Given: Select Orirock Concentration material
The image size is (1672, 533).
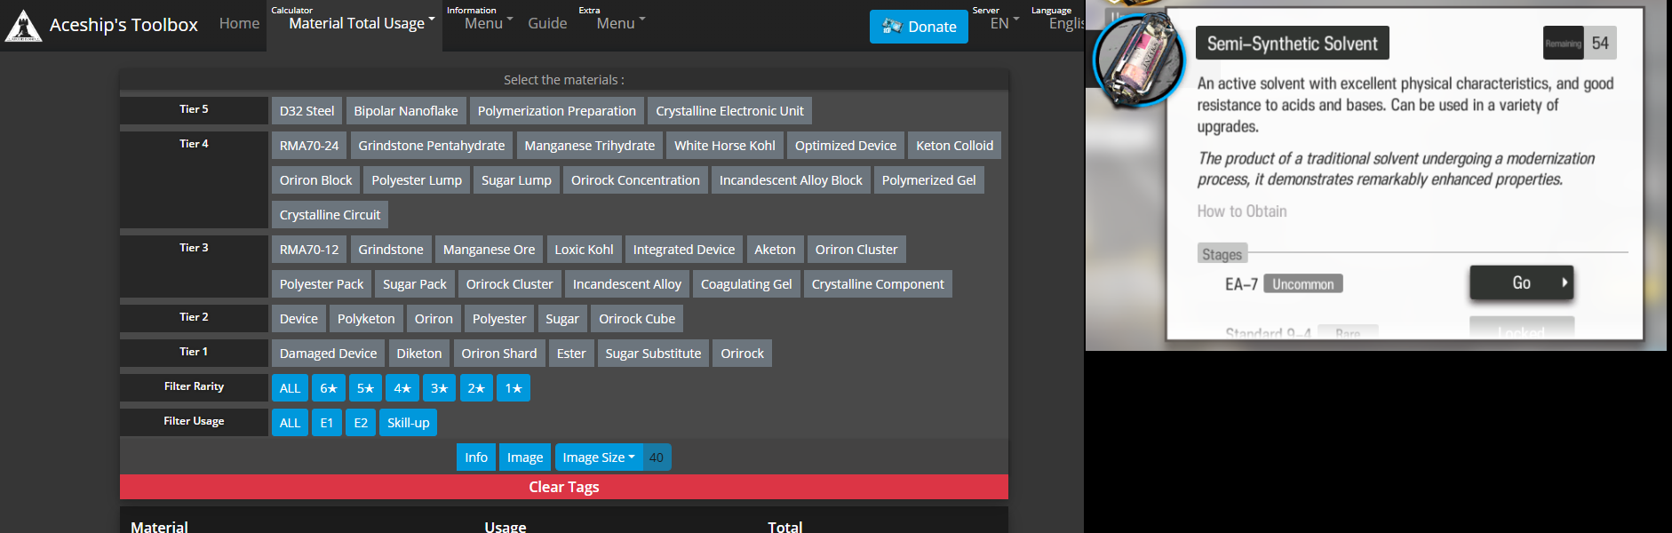Looking at the screenshot, I should (x=635, y=180).
